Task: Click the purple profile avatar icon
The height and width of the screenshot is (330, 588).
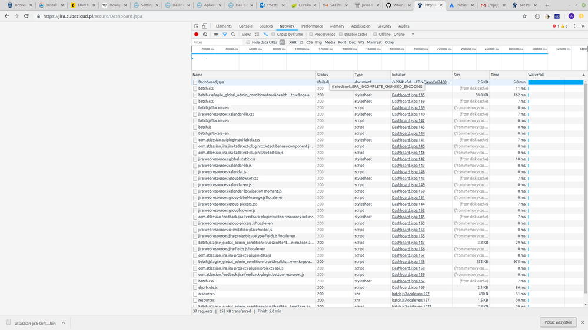Action: [571, 16]
